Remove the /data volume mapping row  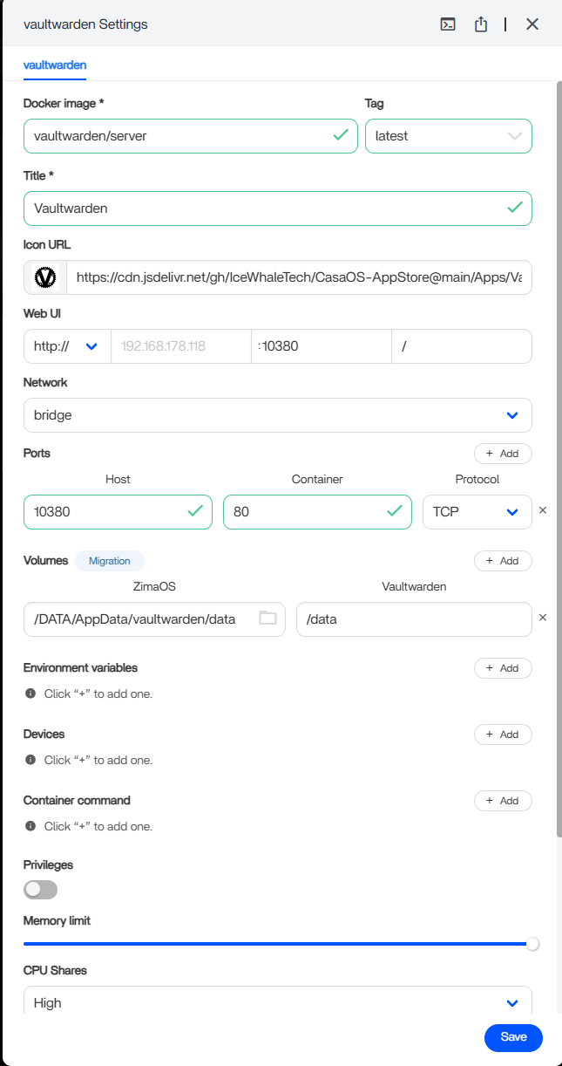tap(543, 618)
